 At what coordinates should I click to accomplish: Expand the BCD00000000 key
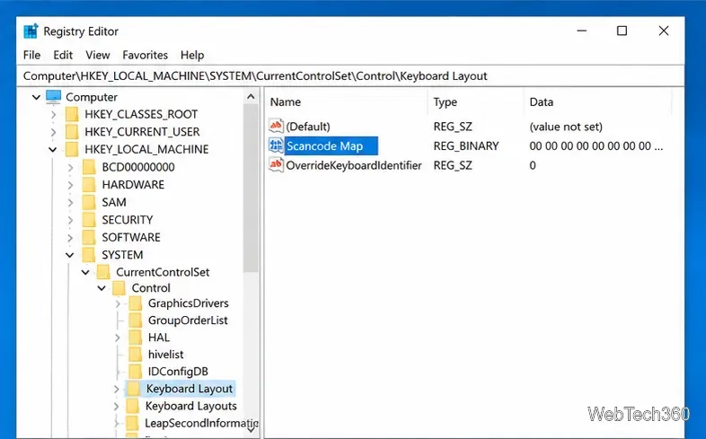tap(71, 167)
